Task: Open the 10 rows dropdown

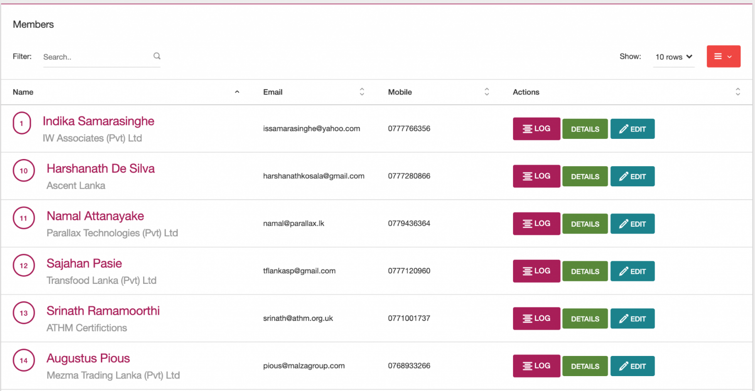Action: tap(674, 57)
